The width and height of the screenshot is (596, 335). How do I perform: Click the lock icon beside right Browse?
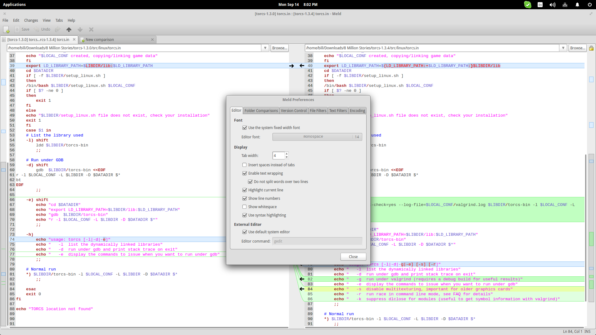pos(591,48)
